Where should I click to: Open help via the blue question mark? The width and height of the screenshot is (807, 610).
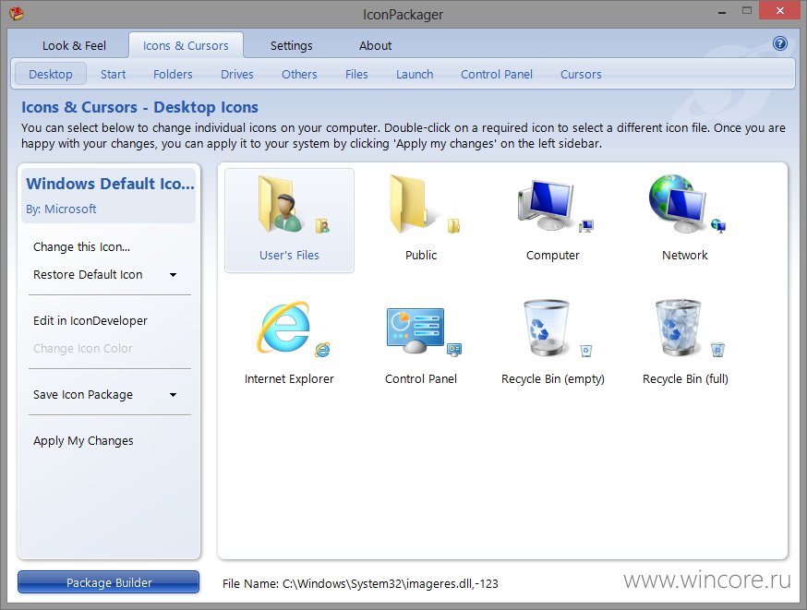780,43
